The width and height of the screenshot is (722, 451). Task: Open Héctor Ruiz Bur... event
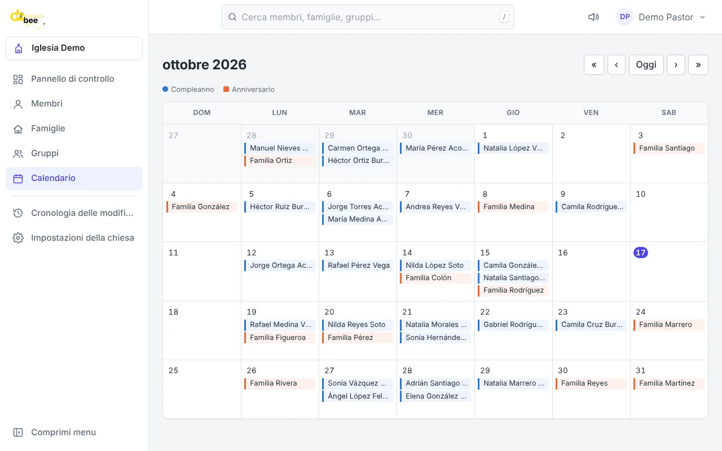(280, 207)
